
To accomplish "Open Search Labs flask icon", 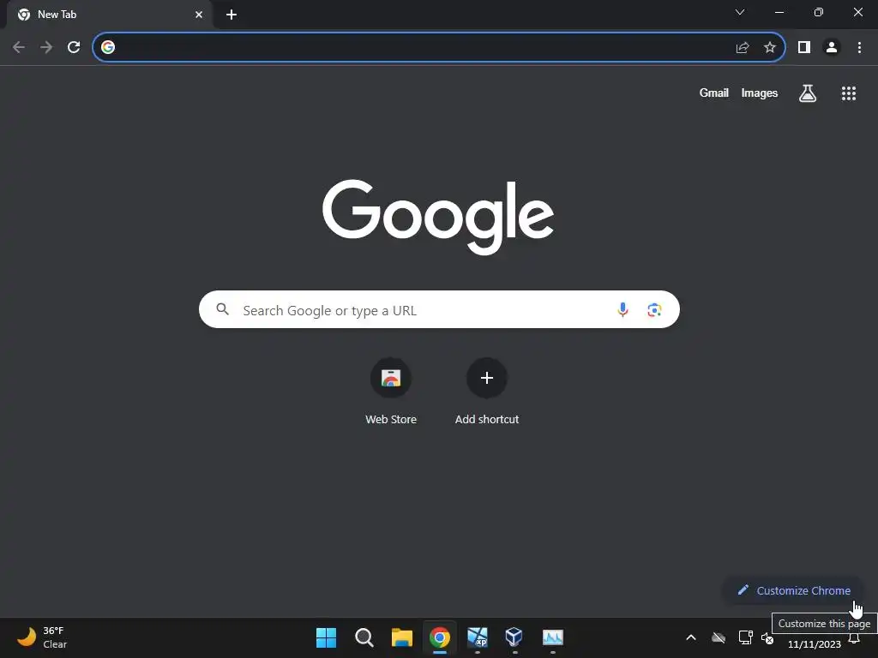I will point(808,93).
